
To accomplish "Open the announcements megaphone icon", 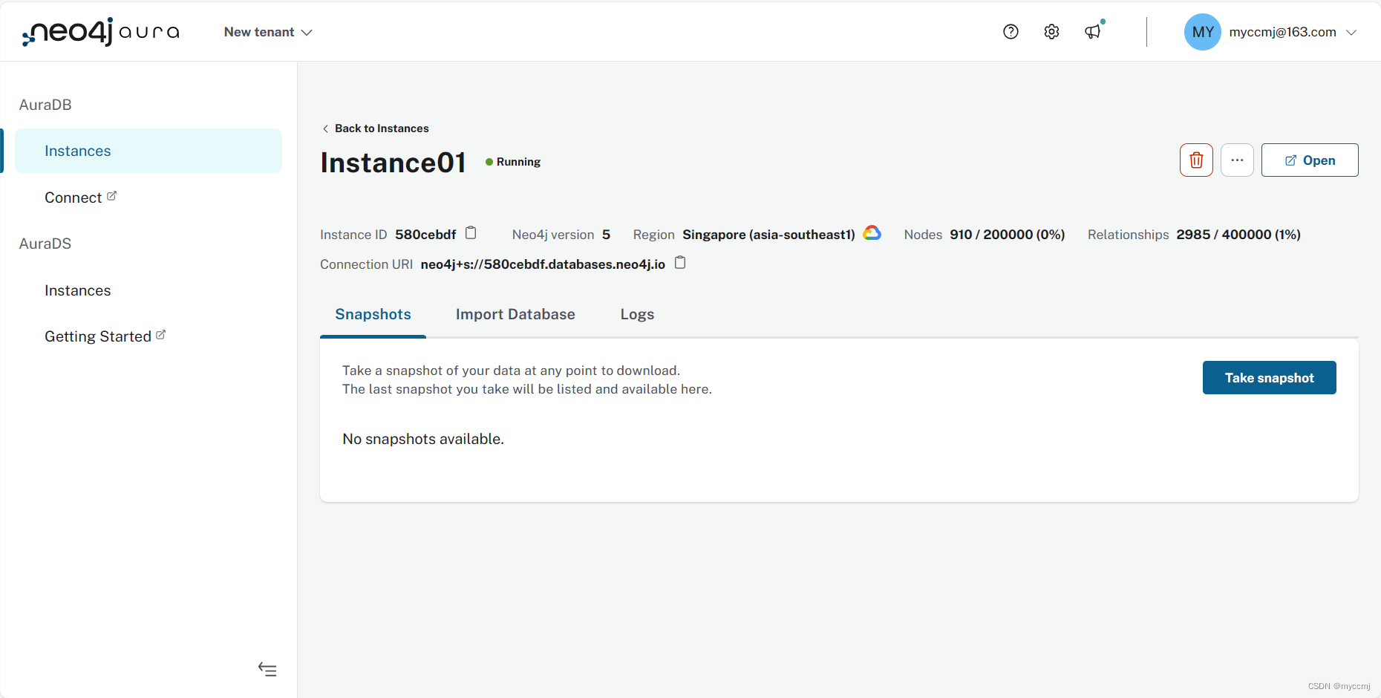I will pyautogui.click(x=1093, y=32).
